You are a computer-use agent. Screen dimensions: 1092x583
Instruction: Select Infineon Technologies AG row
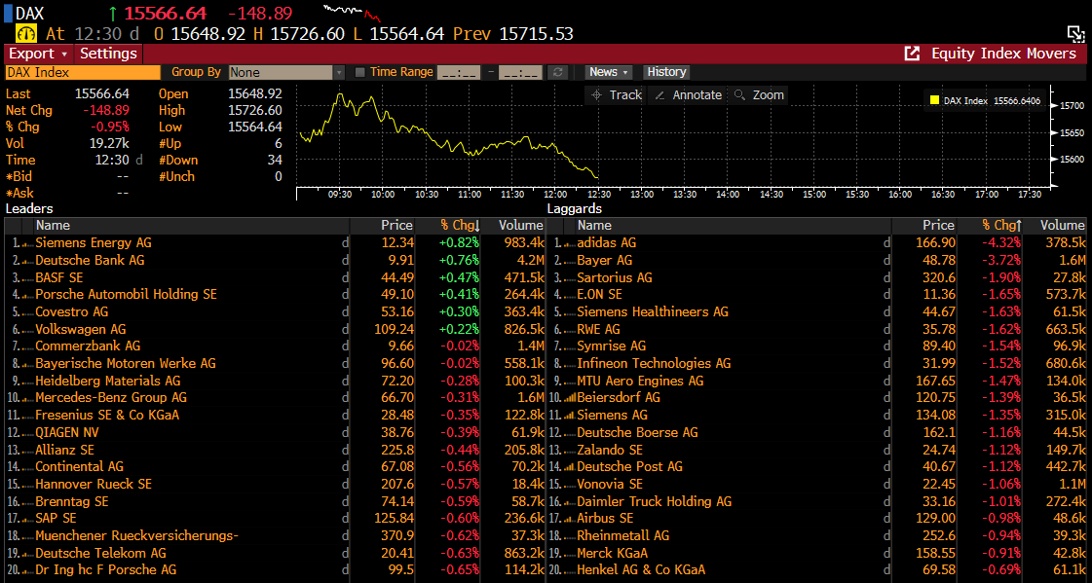point(817,363)
